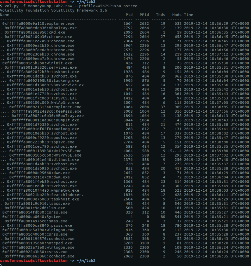Click the Name column header
251x266 pixels.
pos(5,15)
